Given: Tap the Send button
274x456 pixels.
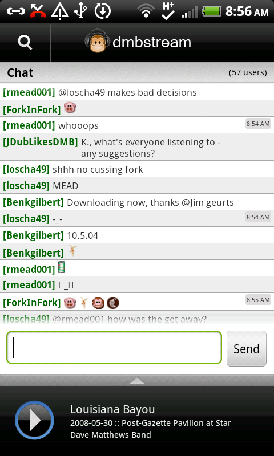Looking at the screenshot, I should coord(247,348).
